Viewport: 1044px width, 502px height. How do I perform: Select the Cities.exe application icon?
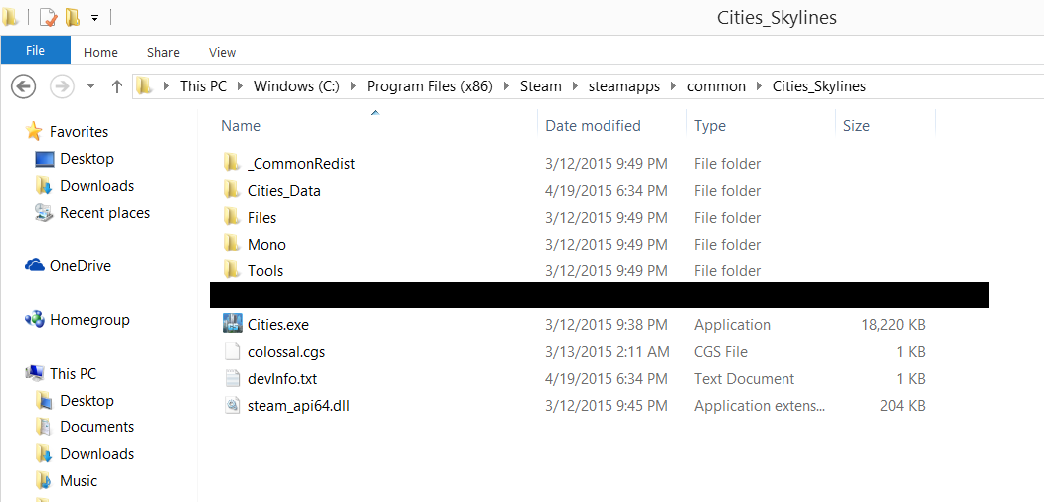tap(232, 325)
